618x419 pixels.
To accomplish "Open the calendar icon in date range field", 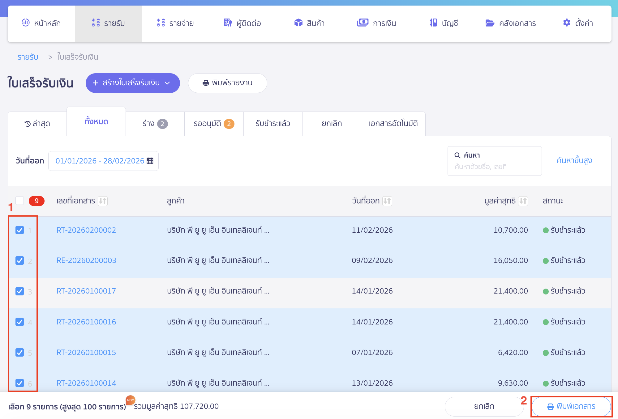I will (150, 161).
